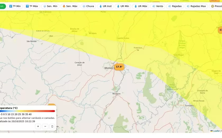The height and width of the screenshot is (138, 222).
Task: Click the orange marker above the legend
Action: pos(52,105)
